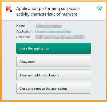Image resolution: width=107 pixels, height=102 pixels.
Task: Click the 'activity characteristic of malware' heading line
Action: [x=47, y=14]
